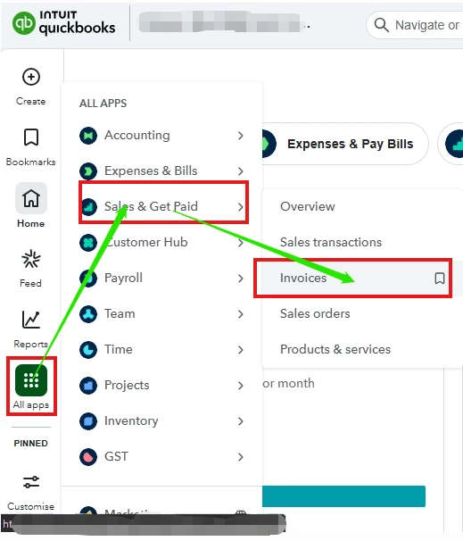
Task: Expand the Inventory submenu chevron
Action: pyautogui.click(x=241, y=421)
